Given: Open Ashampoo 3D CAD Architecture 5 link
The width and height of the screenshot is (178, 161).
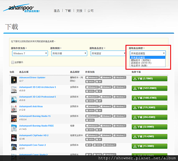Looking at the screenshot, I should click(38, 87).
